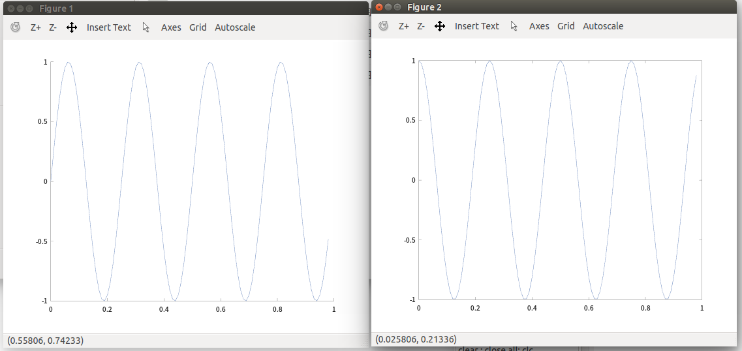The height and width of the screenshot is (351, 742).
Task: Activate the pan arrows tool in Figure 1
Action: (72, 27)
